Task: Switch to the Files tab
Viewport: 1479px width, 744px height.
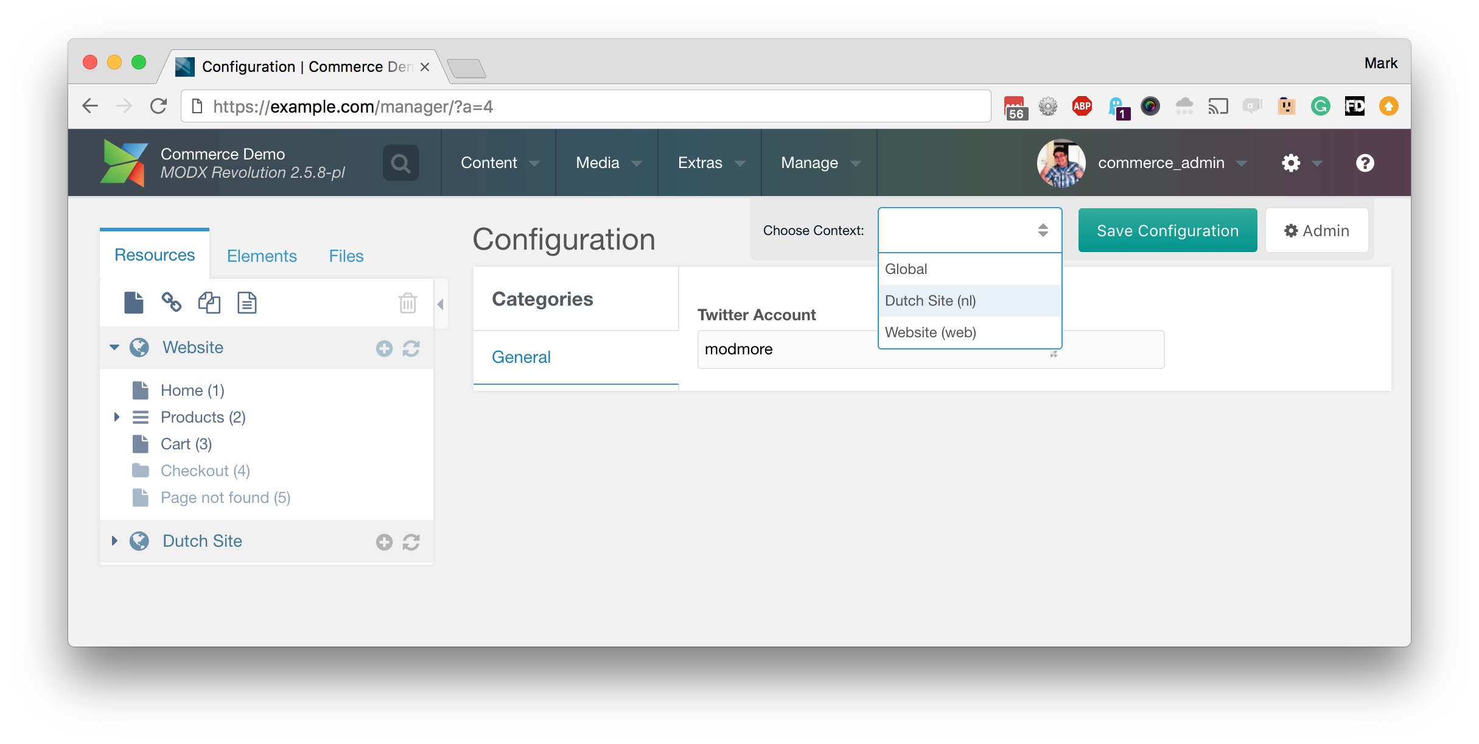Action: 346,256
